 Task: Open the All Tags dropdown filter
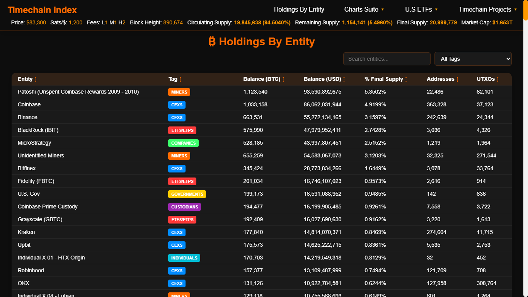(473, 59)
